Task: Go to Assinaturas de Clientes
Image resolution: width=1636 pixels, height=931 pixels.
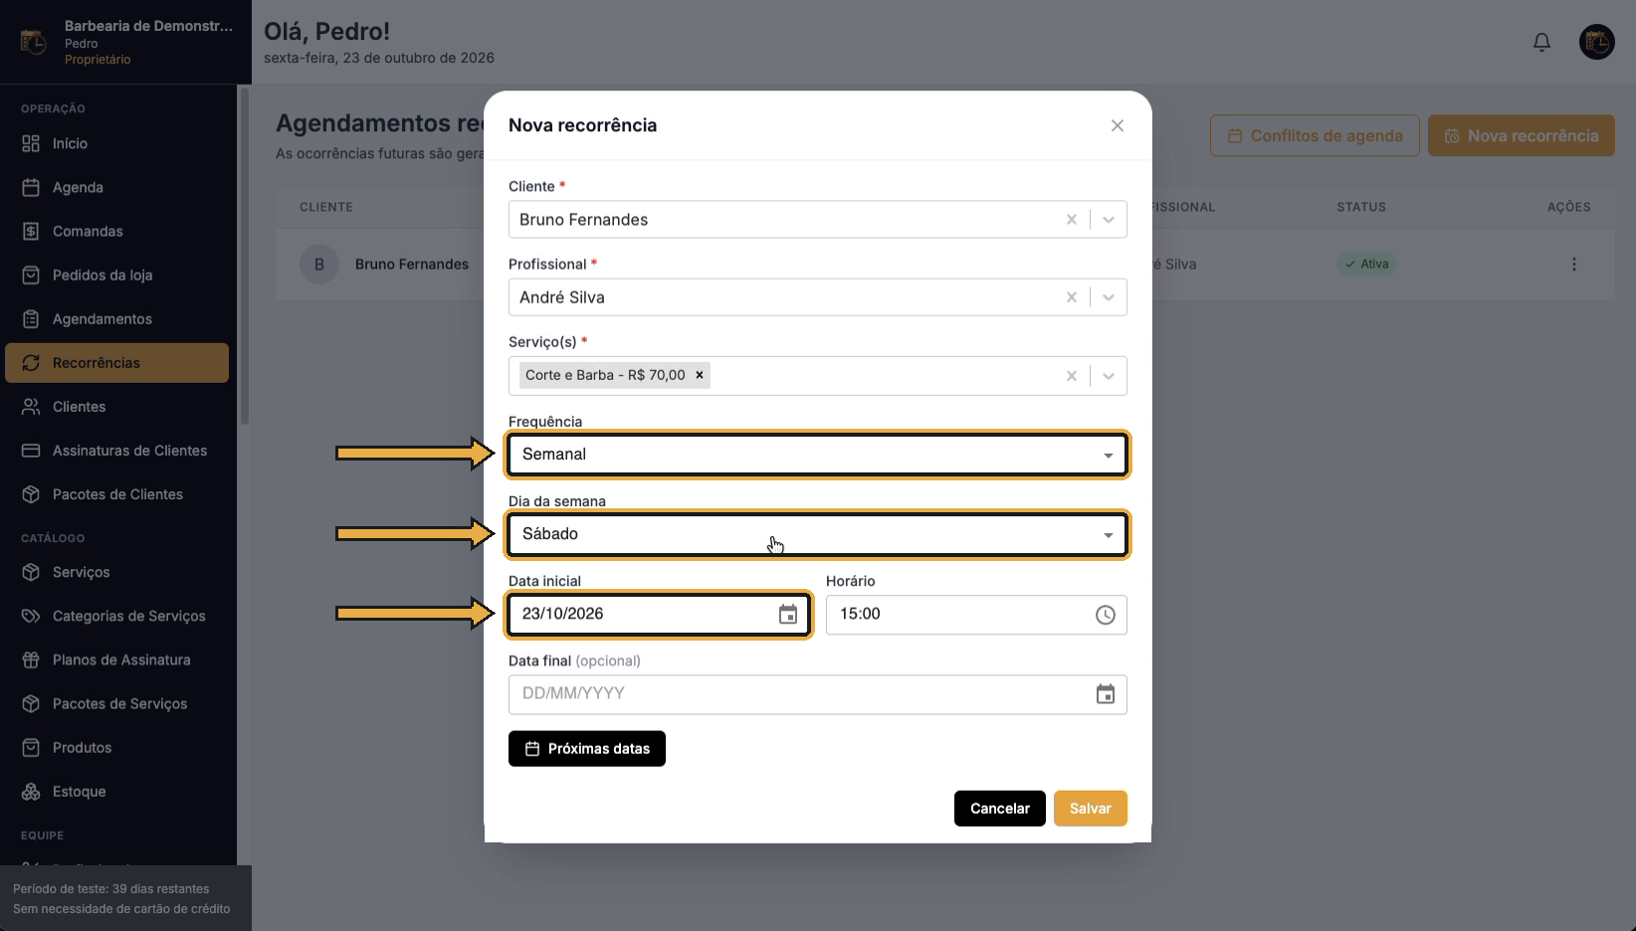Action: pyautogui.click(x=117, y=451)
